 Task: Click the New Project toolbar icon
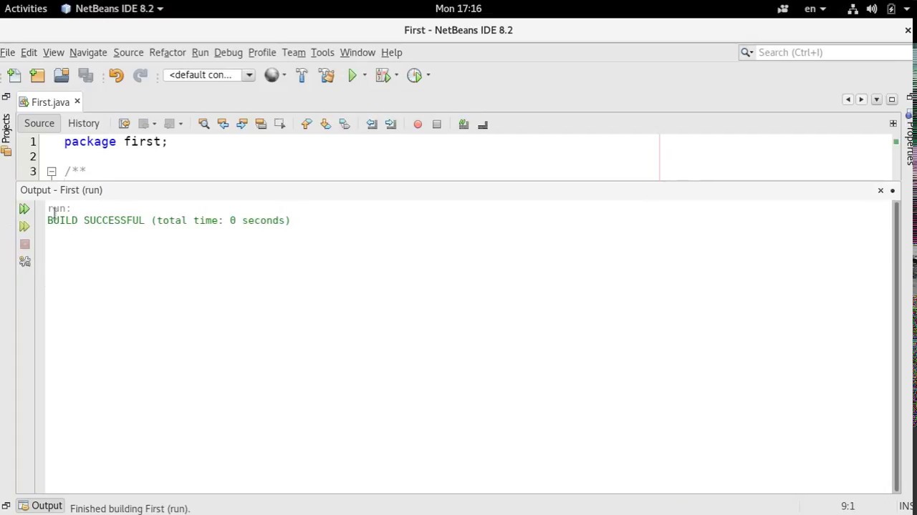pos(37,75)
